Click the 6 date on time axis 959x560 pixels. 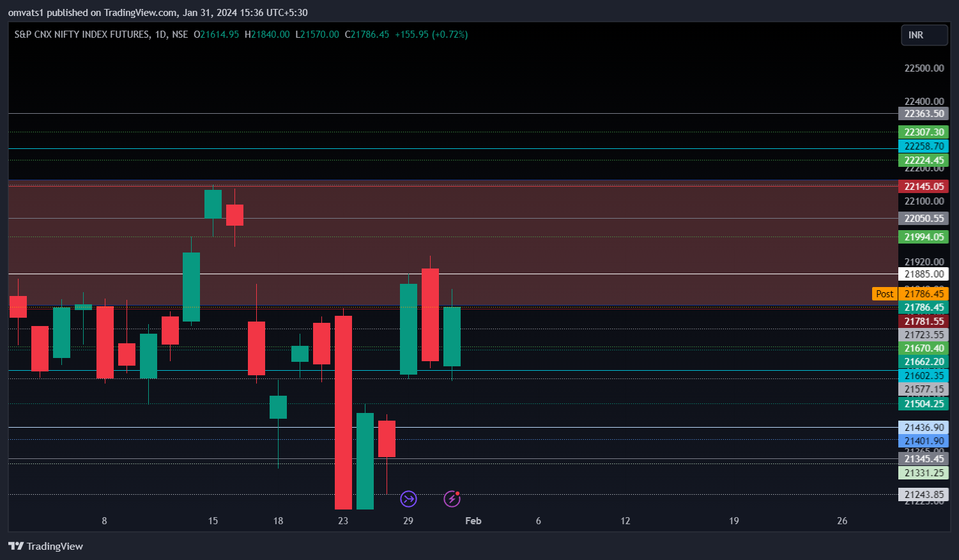(x=539, y=521)
